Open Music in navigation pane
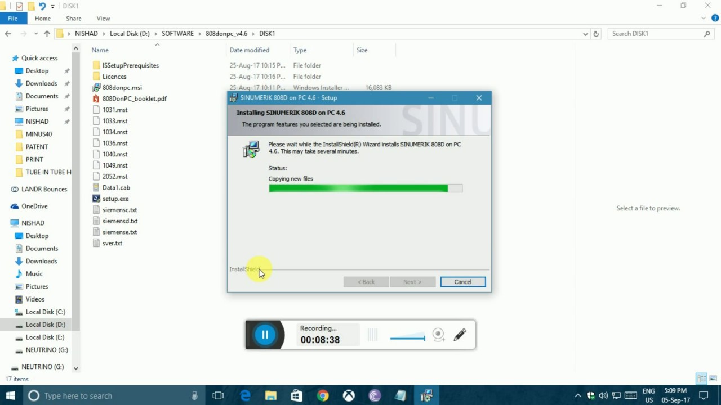Screen dimensions: 721x405 pyautogui.click(x=34, y=274)
